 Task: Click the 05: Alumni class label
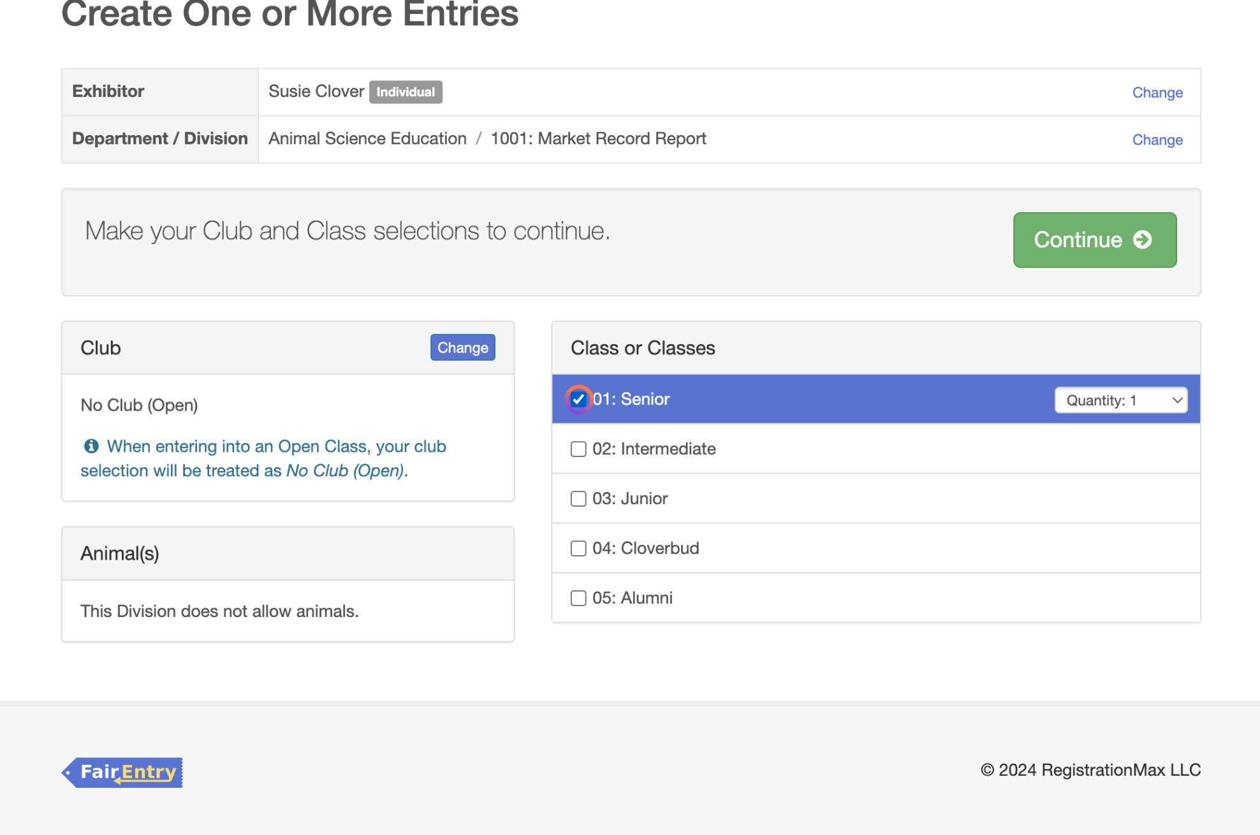tap(633, 598)
